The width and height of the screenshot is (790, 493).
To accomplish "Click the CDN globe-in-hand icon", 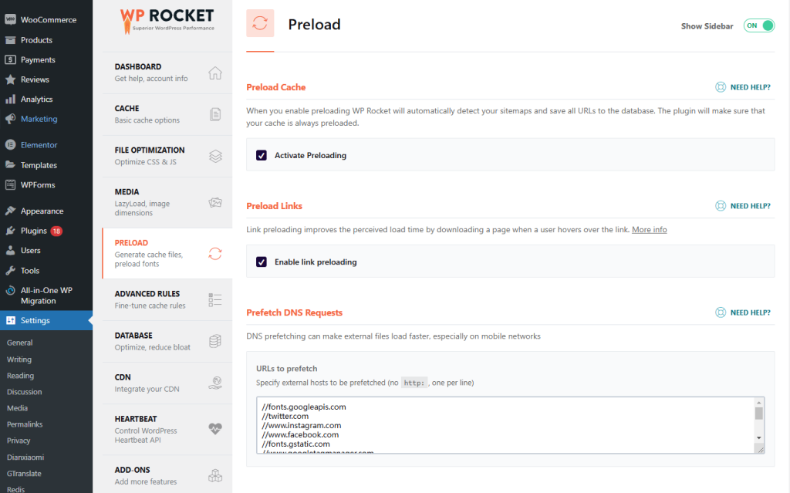I will pos(215,383).
